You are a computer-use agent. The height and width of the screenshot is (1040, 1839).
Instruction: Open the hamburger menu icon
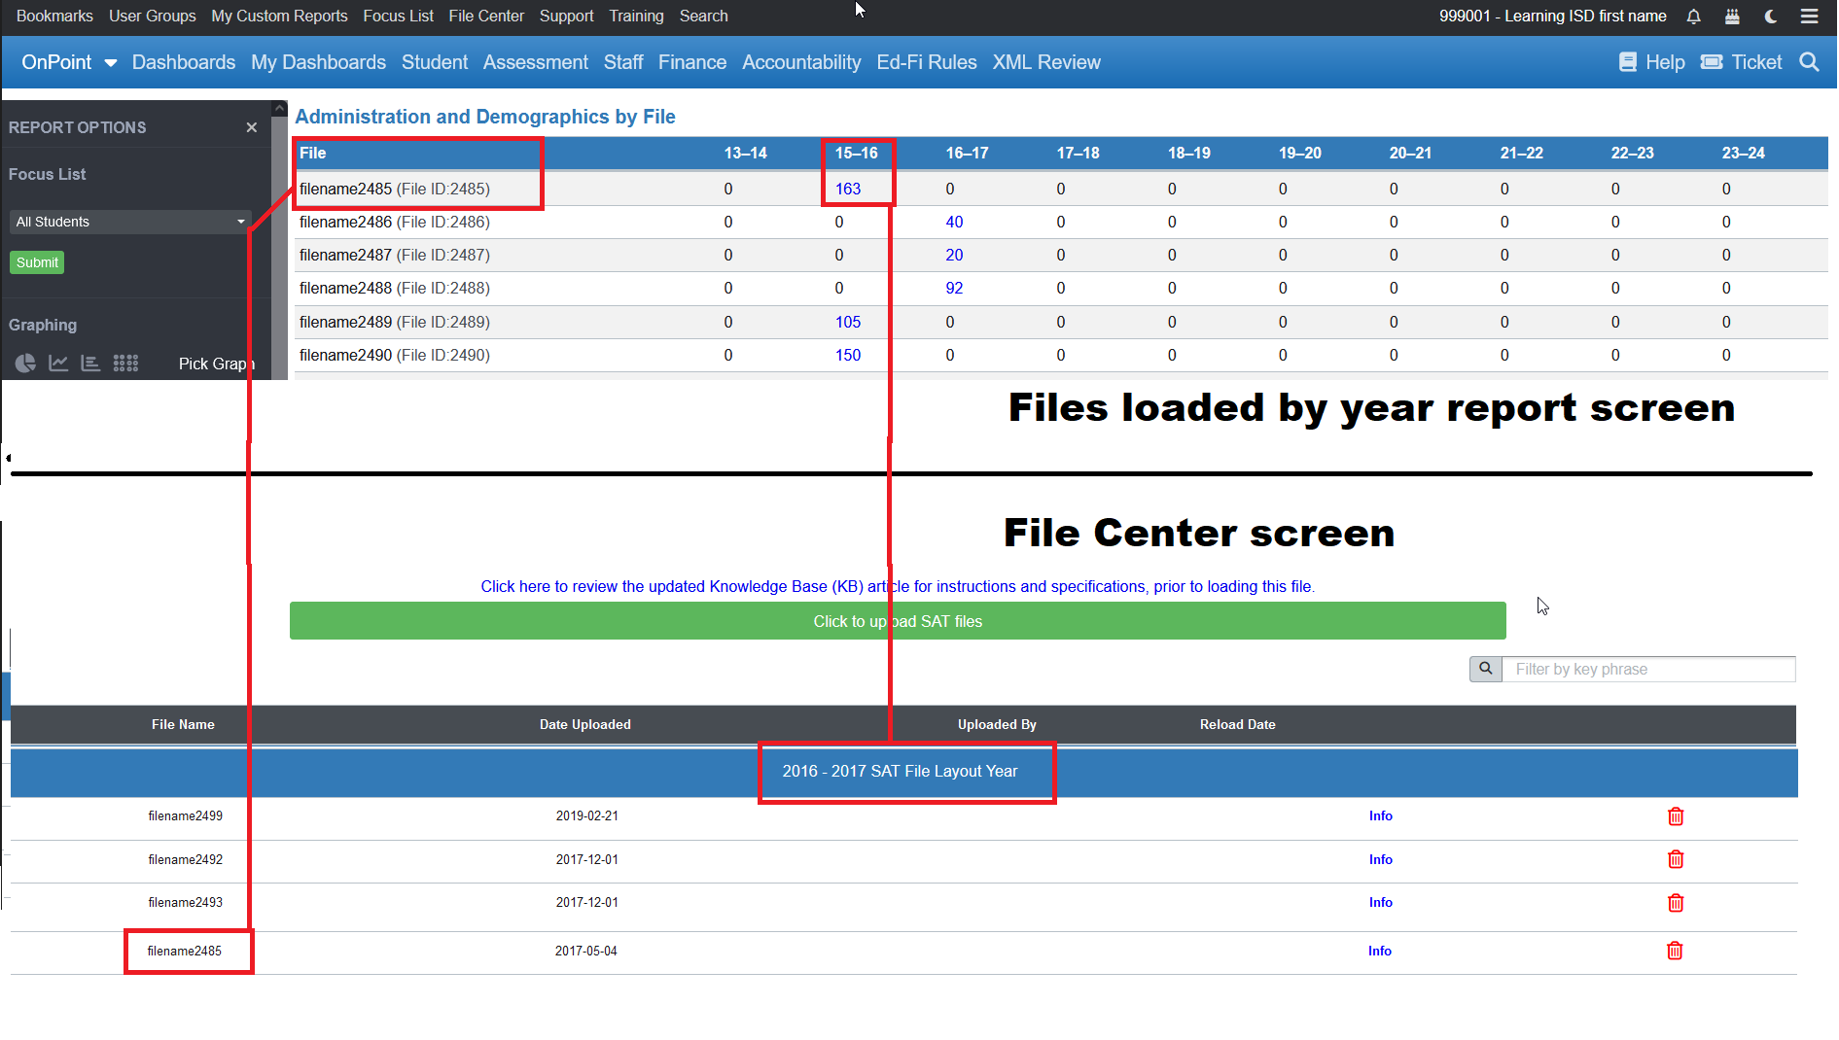point(1809,17)
